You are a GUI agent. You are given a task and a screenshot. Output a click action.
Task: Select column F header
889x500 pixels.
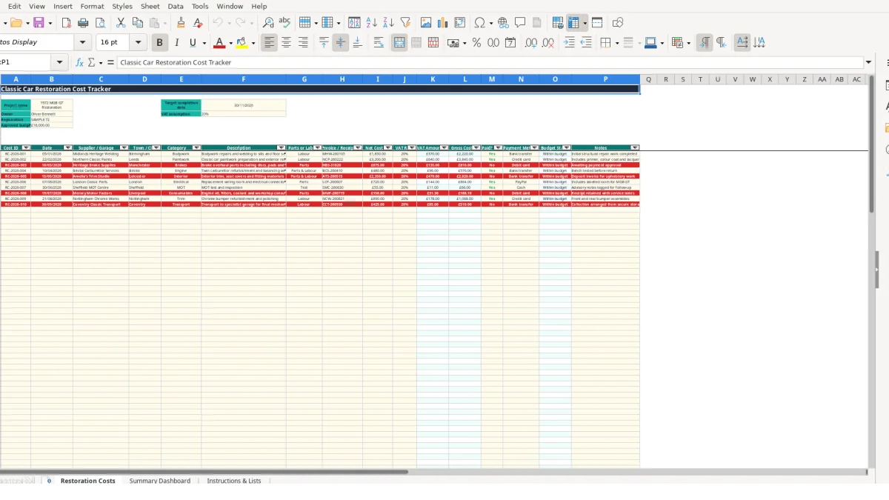[x=243, y=79]
